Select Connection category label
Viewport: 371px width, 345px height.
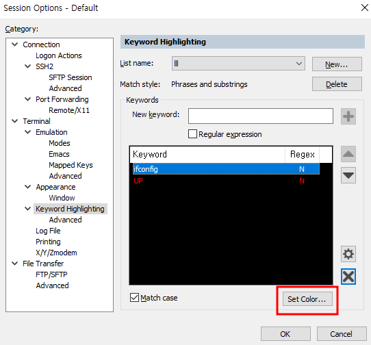click(x=41, y=44)
